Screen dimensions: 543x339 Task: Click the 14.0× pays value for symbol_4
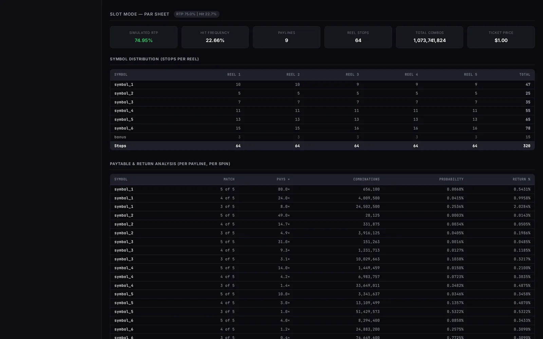pos(284,268)
